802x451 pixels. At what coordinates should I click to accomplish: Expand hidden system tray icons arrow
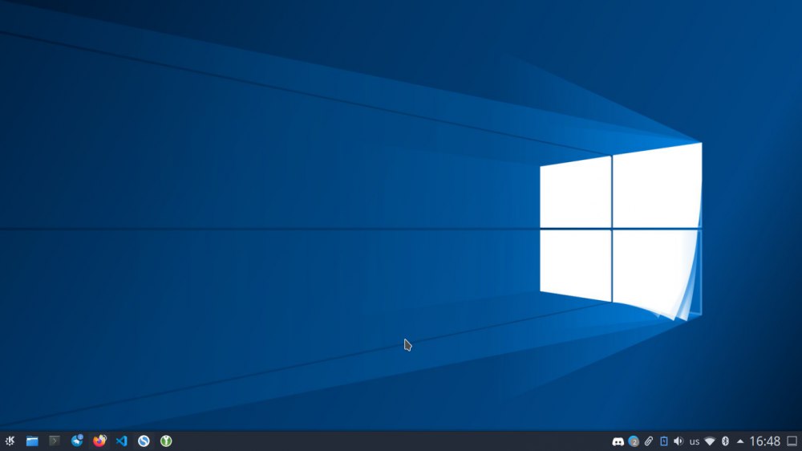tap(740, 441)
